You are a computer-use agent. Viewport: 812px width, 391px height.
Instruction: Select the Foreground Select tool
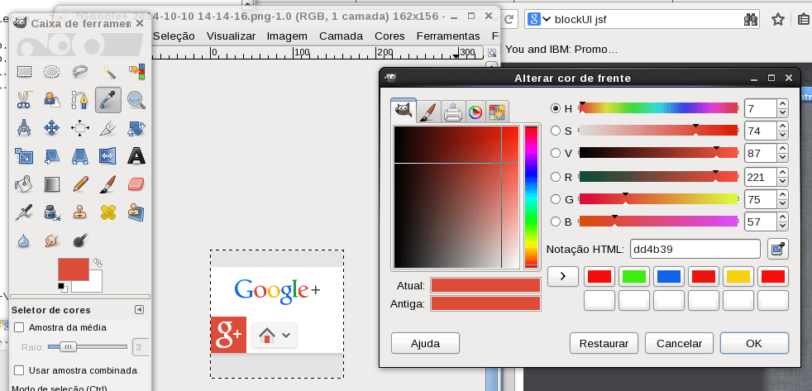click(51, 99)
